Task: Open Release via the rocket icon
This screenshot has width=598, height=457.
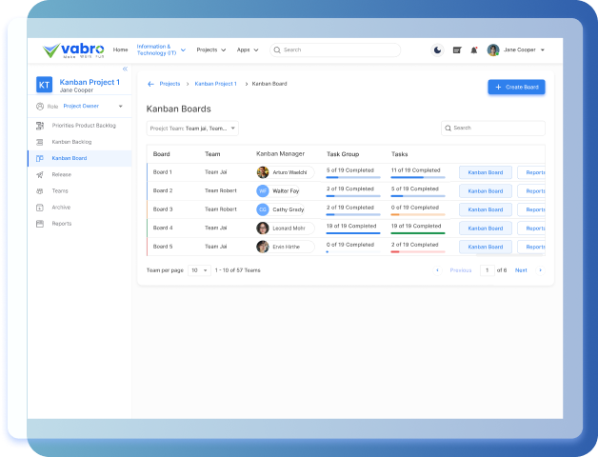Action: coord(40,175)
